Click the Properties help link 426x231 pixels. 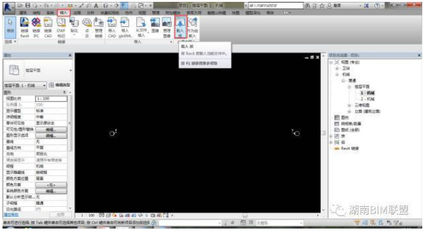(x=11, y=215)
